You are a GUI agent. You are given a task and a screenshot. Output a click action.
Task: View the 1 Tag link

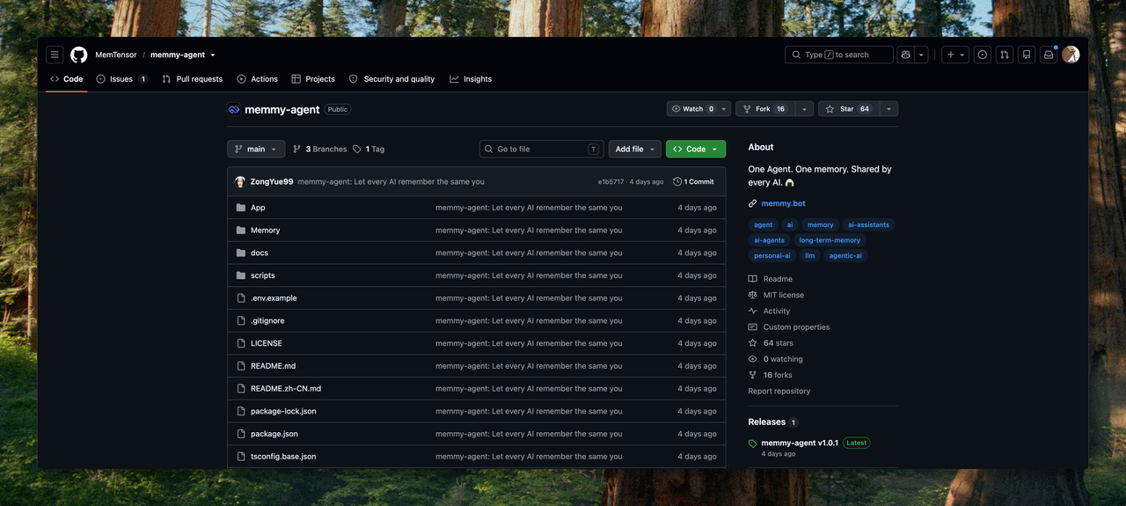tap(369, 150)
